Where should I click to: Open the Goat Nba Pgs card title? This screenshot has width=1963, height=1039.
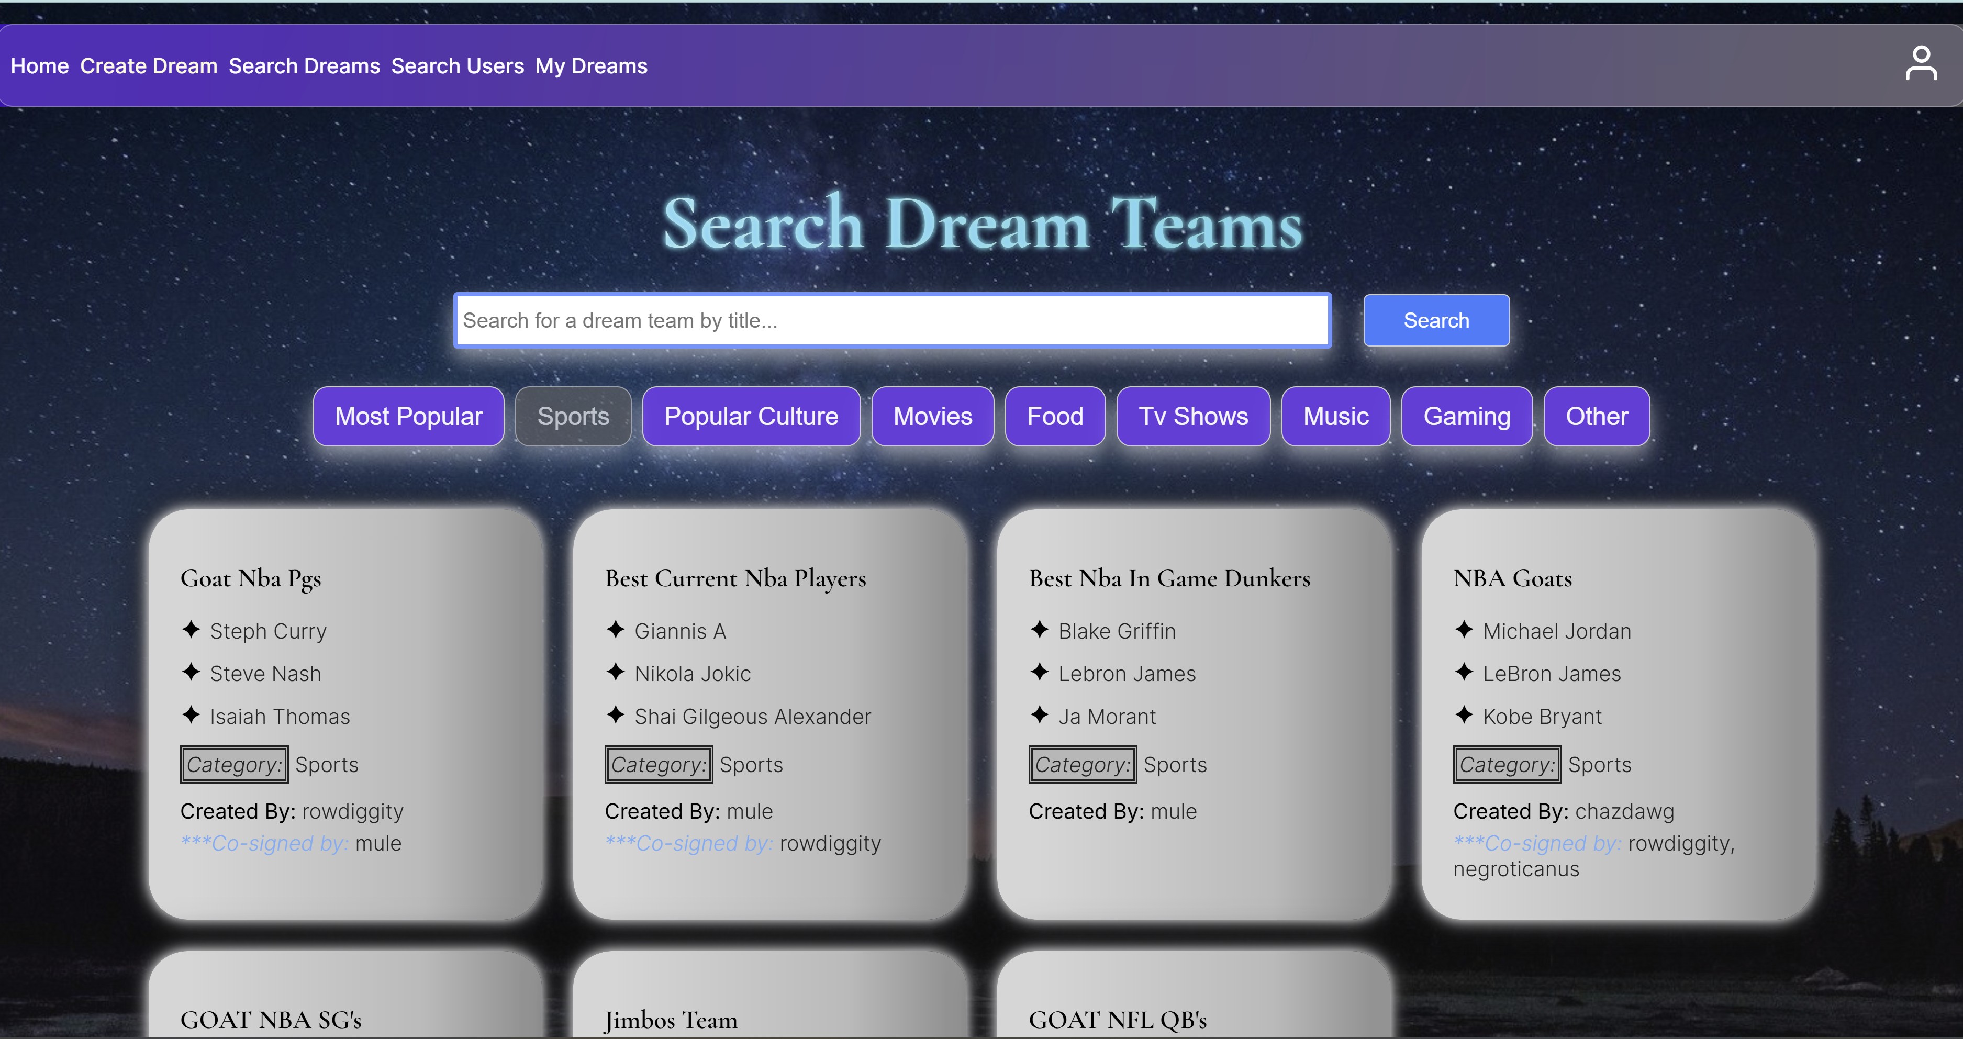(x=251, y=579)
